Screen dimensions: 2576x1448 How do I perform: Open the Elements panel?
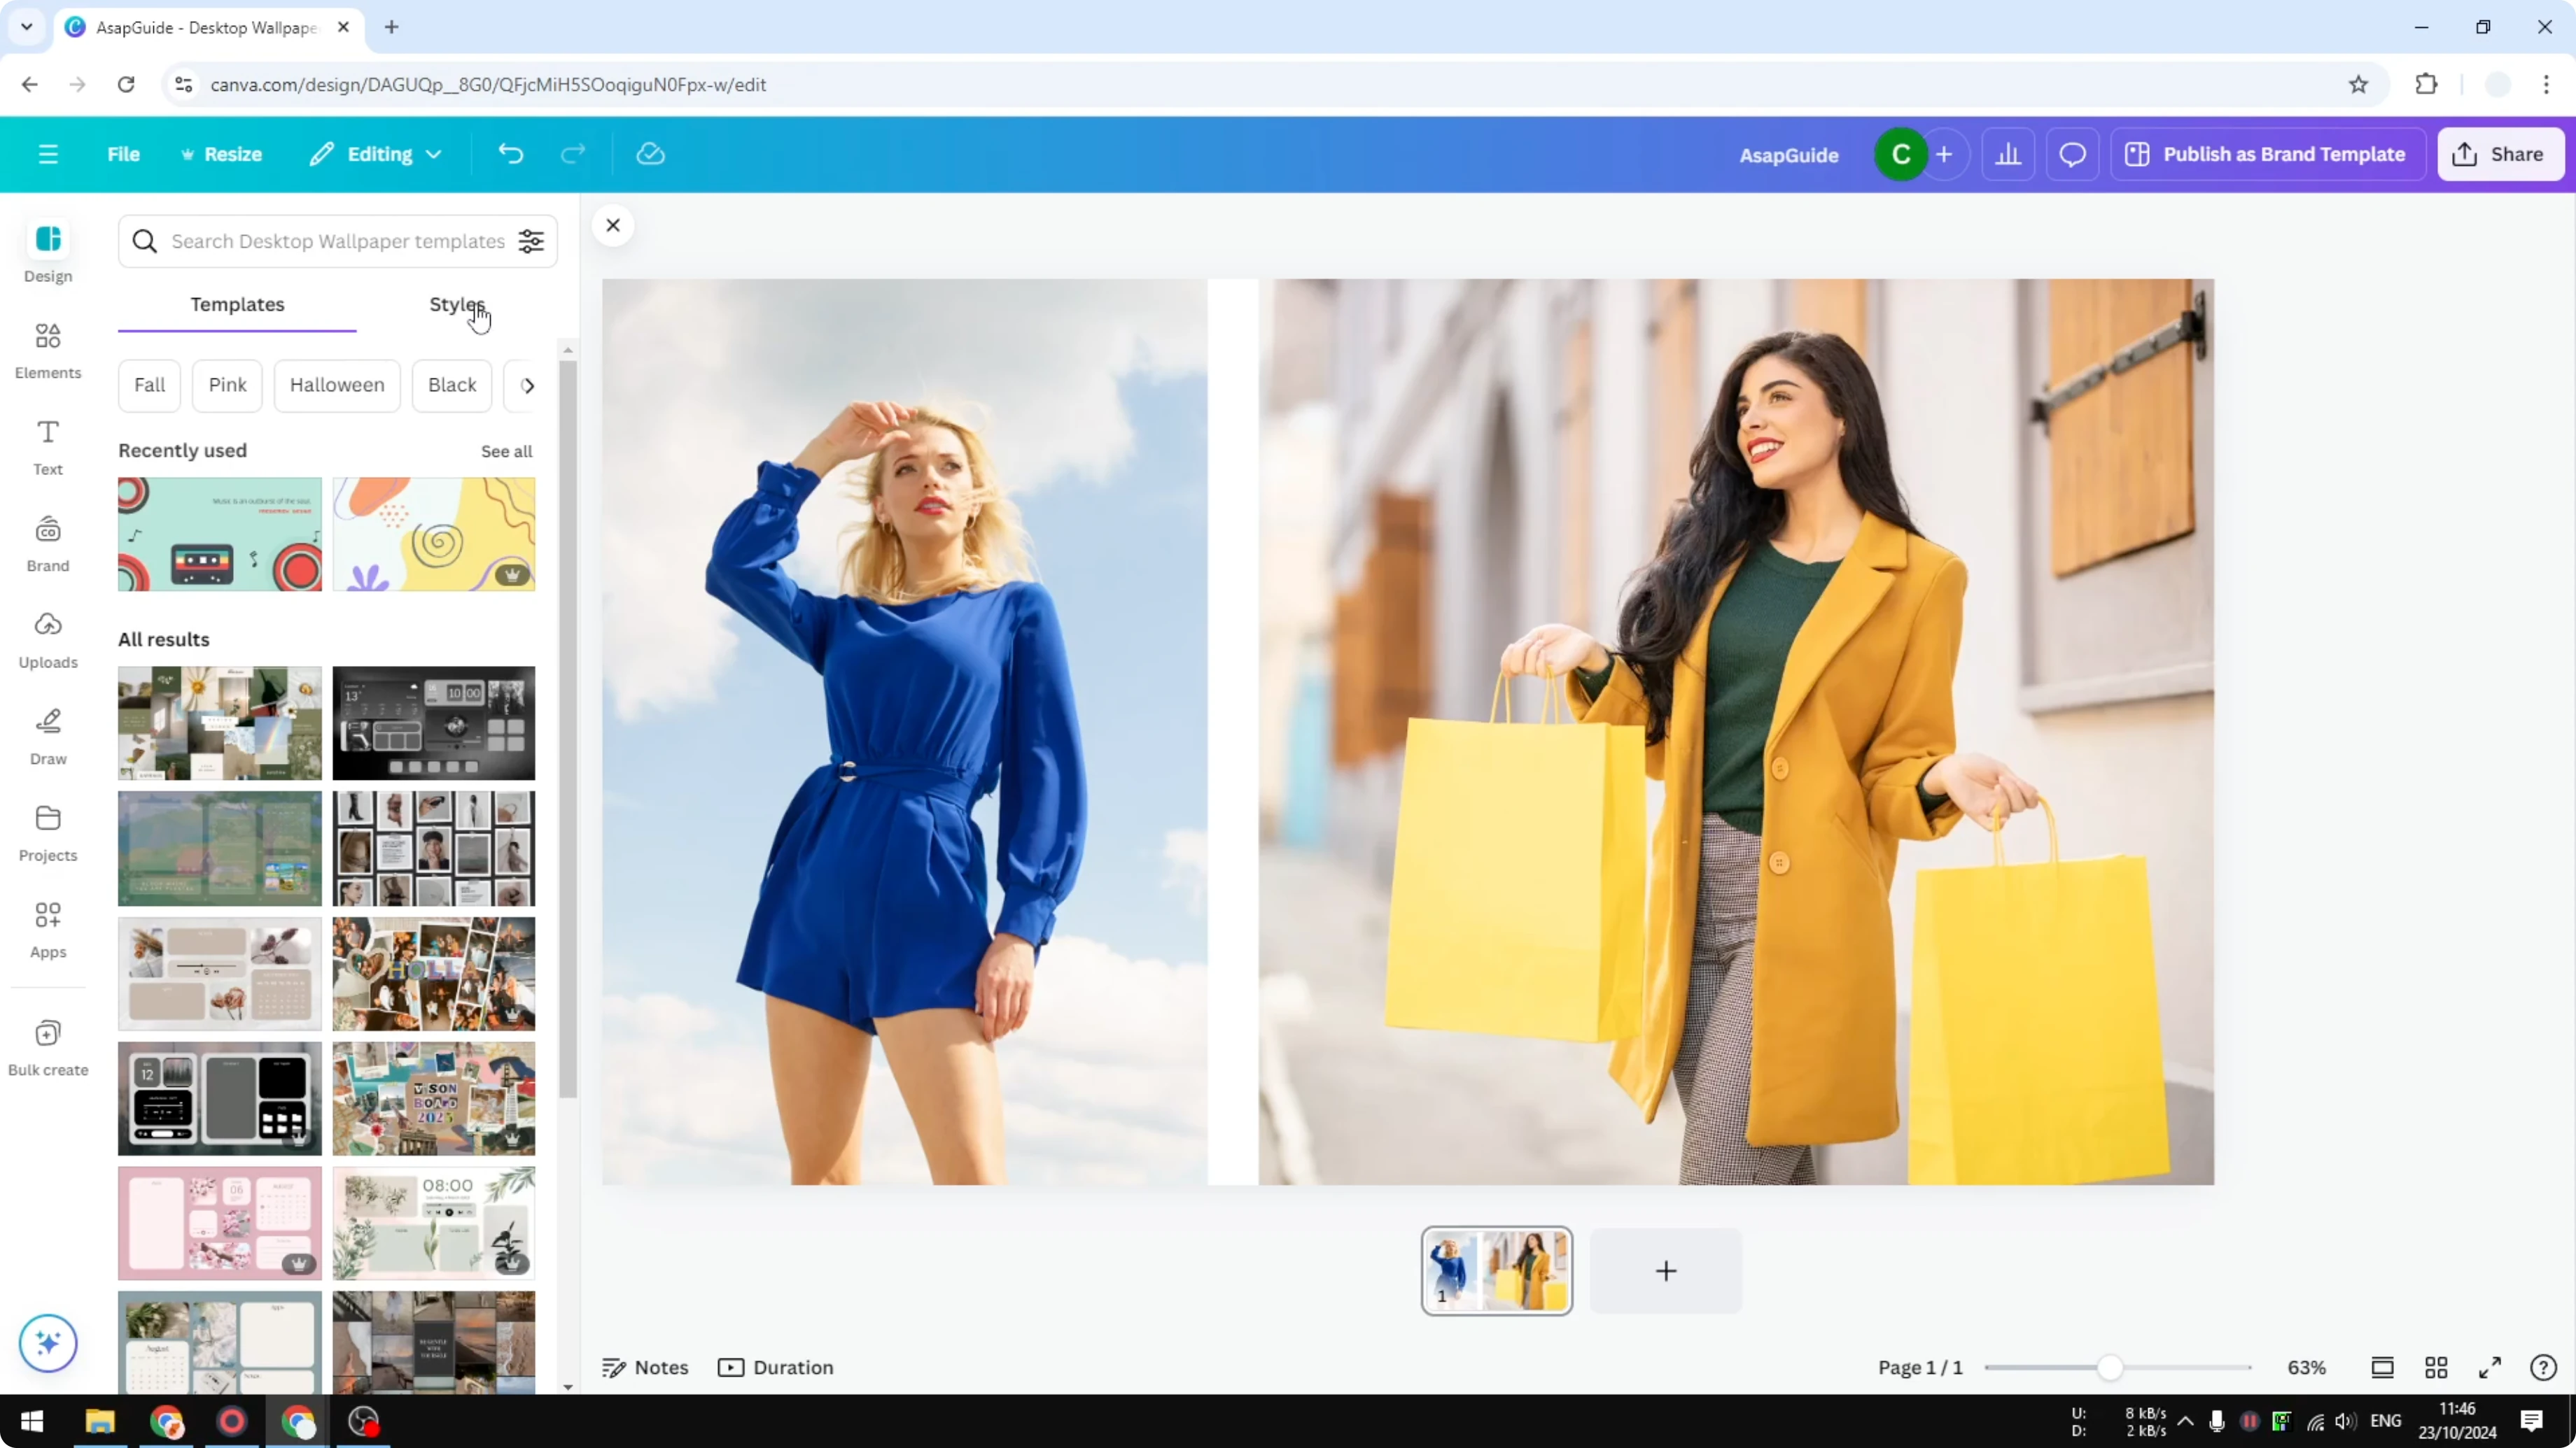(47, 350)
